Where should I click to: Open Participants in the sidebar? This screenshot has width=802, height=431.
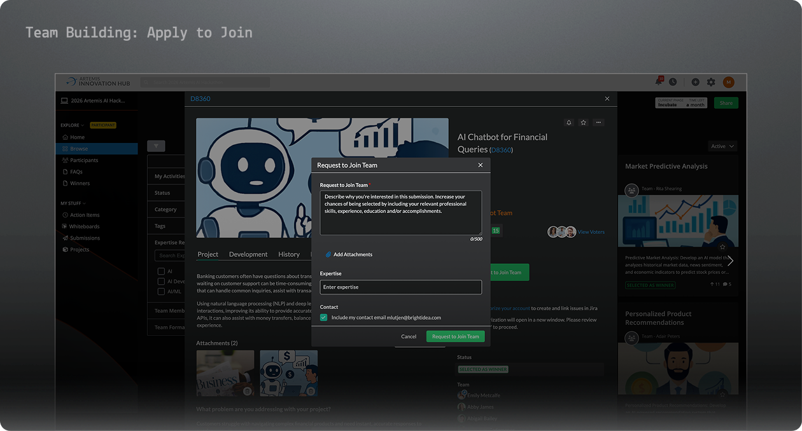click(x=83, y=160)
